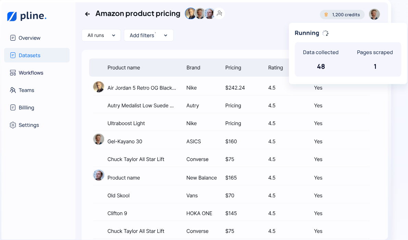Expand the All runs dropdown
This screenshot has height=240, width=408.
click(x=101, y=35)
